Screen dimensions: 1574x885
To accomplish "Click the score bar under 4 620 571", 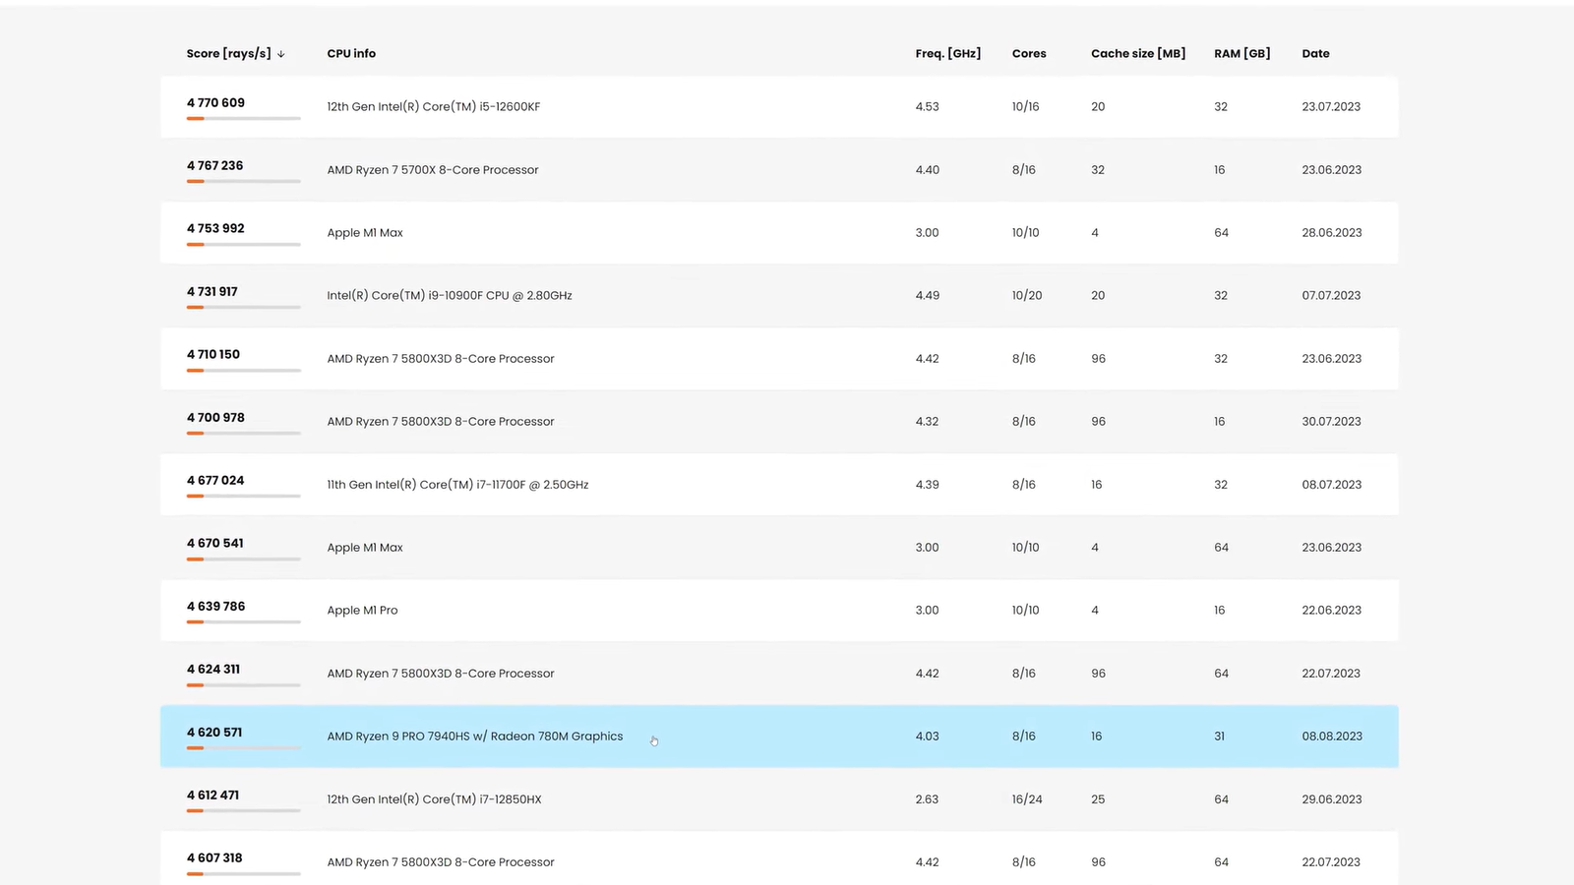I will click(243, 748).
